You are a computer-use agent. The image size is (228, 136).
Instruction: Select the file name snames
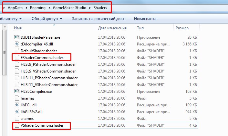pos(27,119)
